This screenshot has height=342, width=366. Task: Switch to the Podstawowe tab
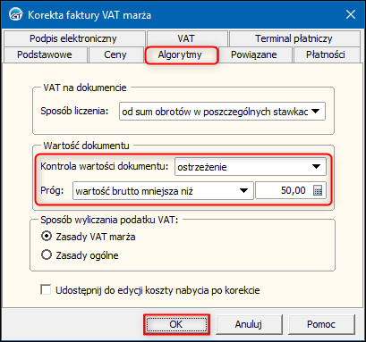(x=45, y=54)
